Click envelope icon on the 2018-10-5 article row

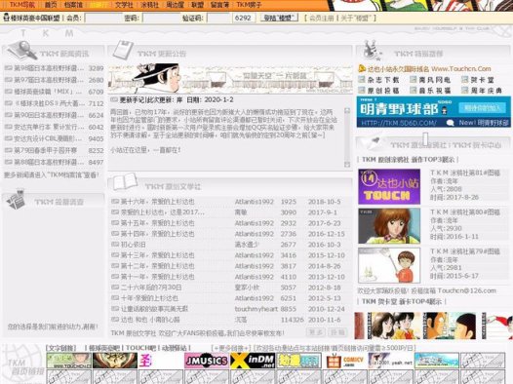(x=115, y=202)
